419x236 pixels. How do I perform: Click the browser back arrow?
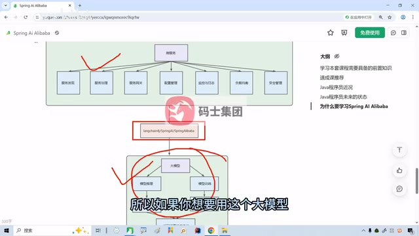click(6, 17)
